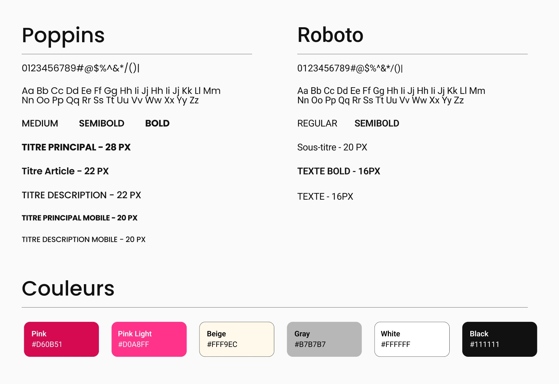The width and height of the screenshot is (559, 384).
Task: Click the digits and symbols line under Roboto
Action: (x=350, y=68)
